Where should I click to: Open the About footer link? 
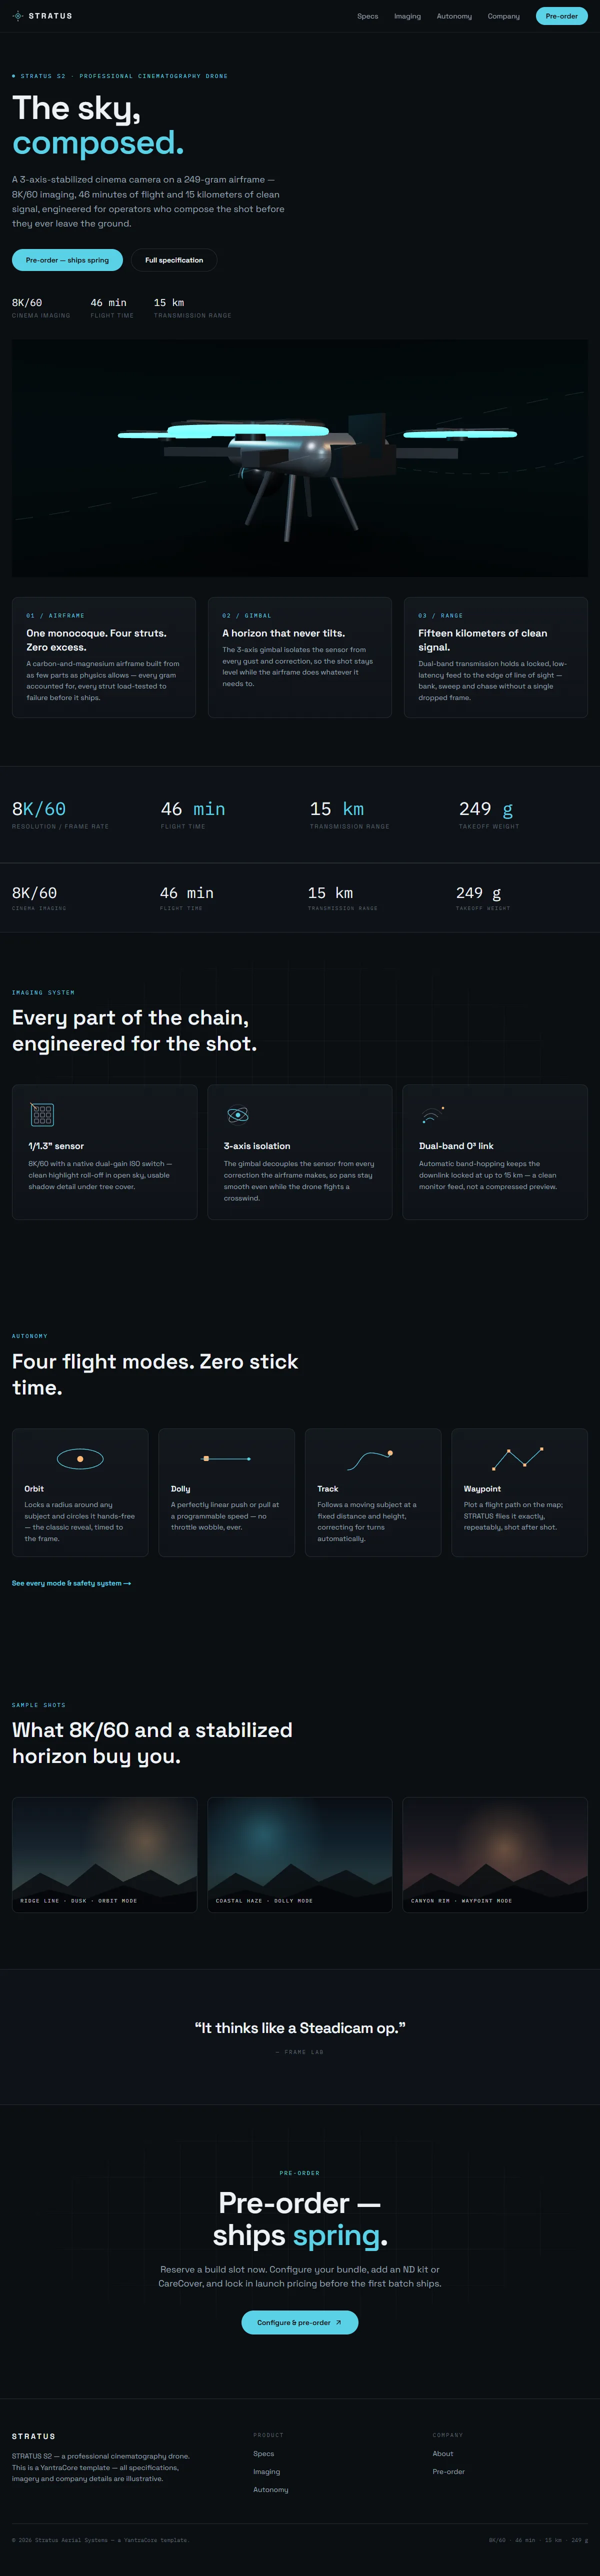coord(443,2453)
